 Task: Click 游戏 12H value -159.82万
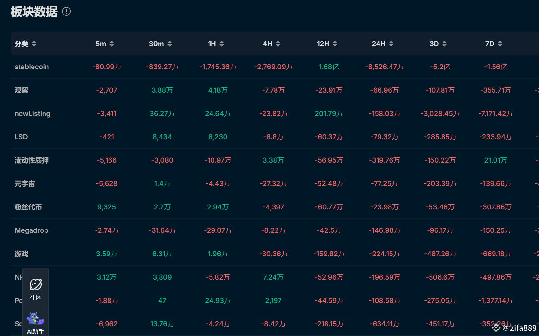pos(329,254)
